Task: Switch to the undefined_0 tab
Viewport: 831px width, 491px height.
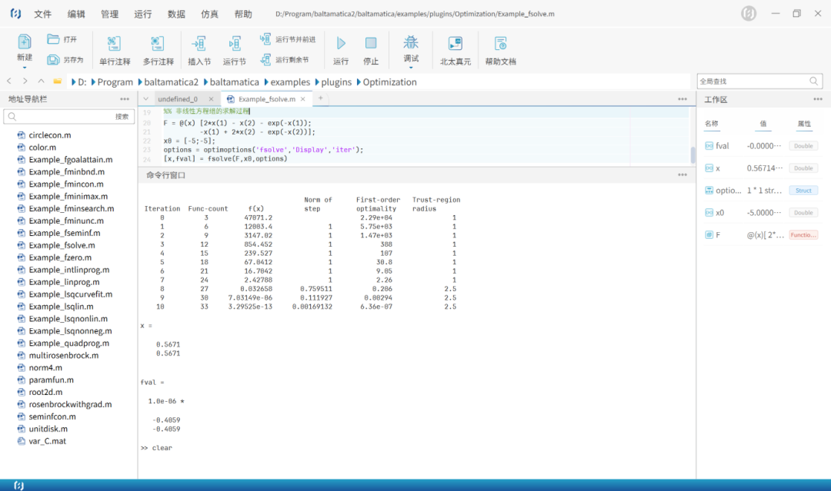Action: 178,99
